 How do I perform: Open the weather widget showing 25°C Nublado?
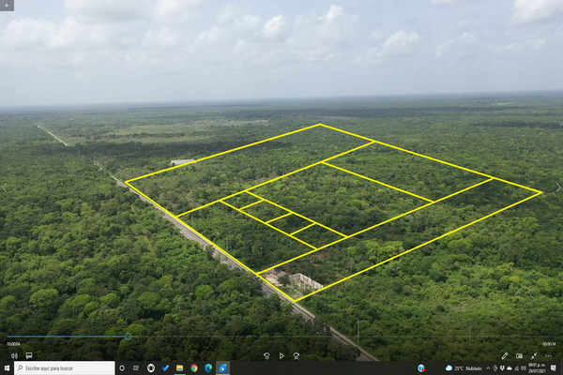click(464, 368)
